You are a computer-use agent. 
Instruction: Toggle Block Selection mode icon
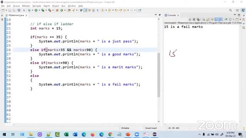tap(93, 10)
